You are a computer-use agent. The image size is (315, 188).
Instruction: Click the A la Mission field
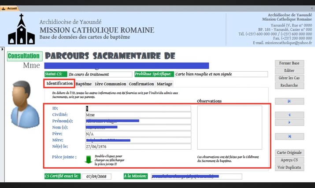click(x=196, y=177)
